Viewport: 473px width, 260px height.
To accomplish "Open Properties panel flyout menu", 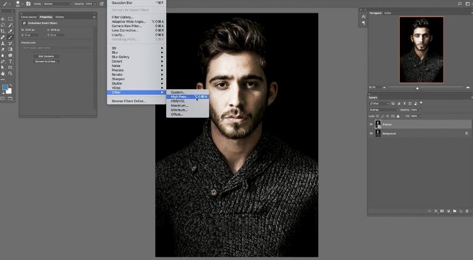I will pos(94,17).
